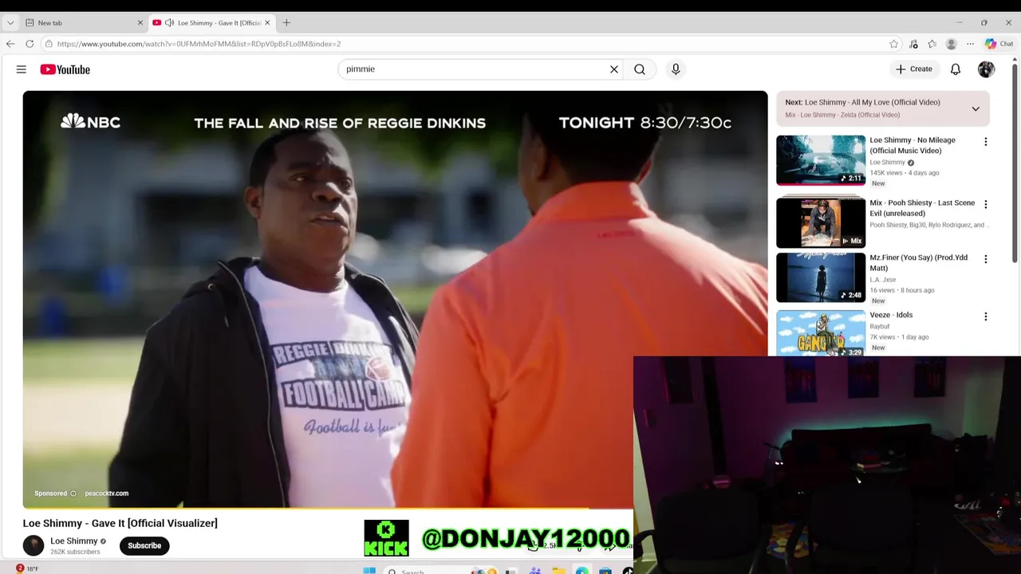This screenshot has width=1021, height=574.
Task: Open a new browser tab with plus
Action: [286, 22]
